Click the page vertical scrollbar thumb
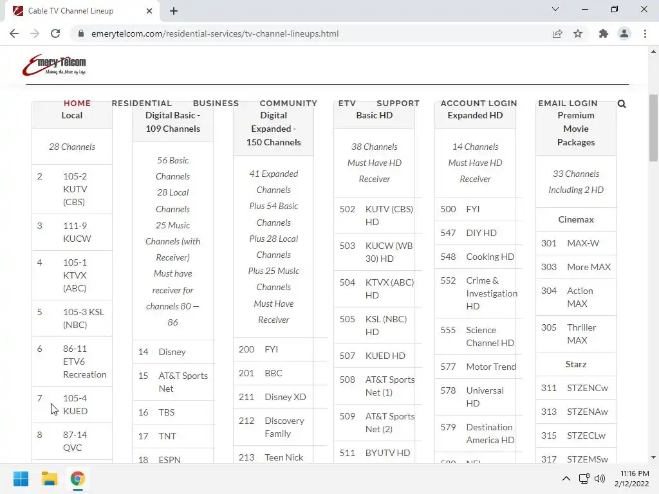Image resolution: width=659 pixels, height=494 pixels. 653,128
